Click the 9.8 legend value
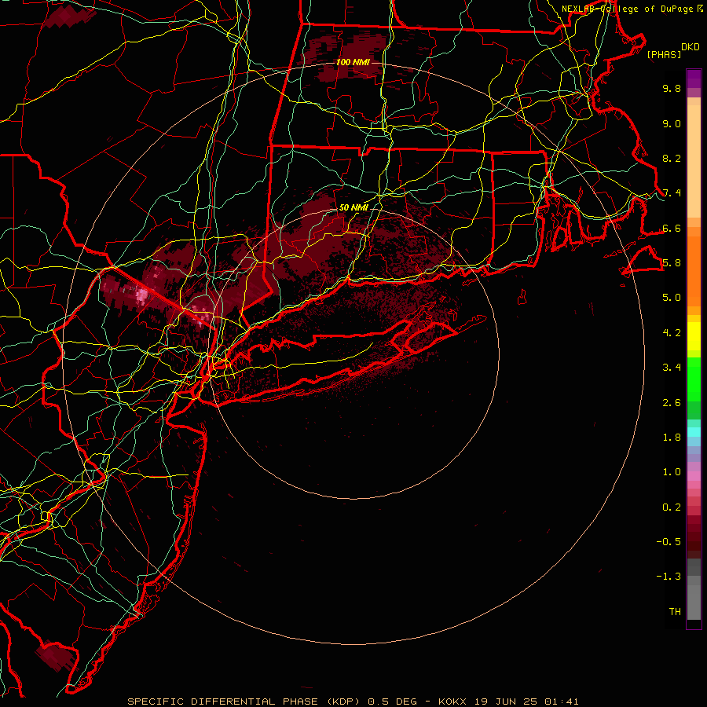Screen dimensions: 707x707 tap(672, 88)
